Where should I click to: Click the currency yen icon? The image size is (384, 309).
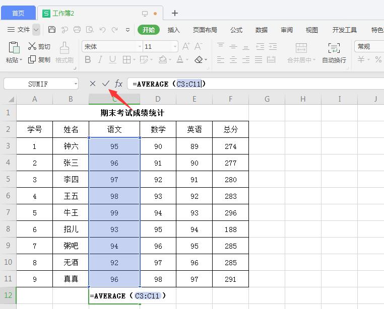(x=361, y=59)
